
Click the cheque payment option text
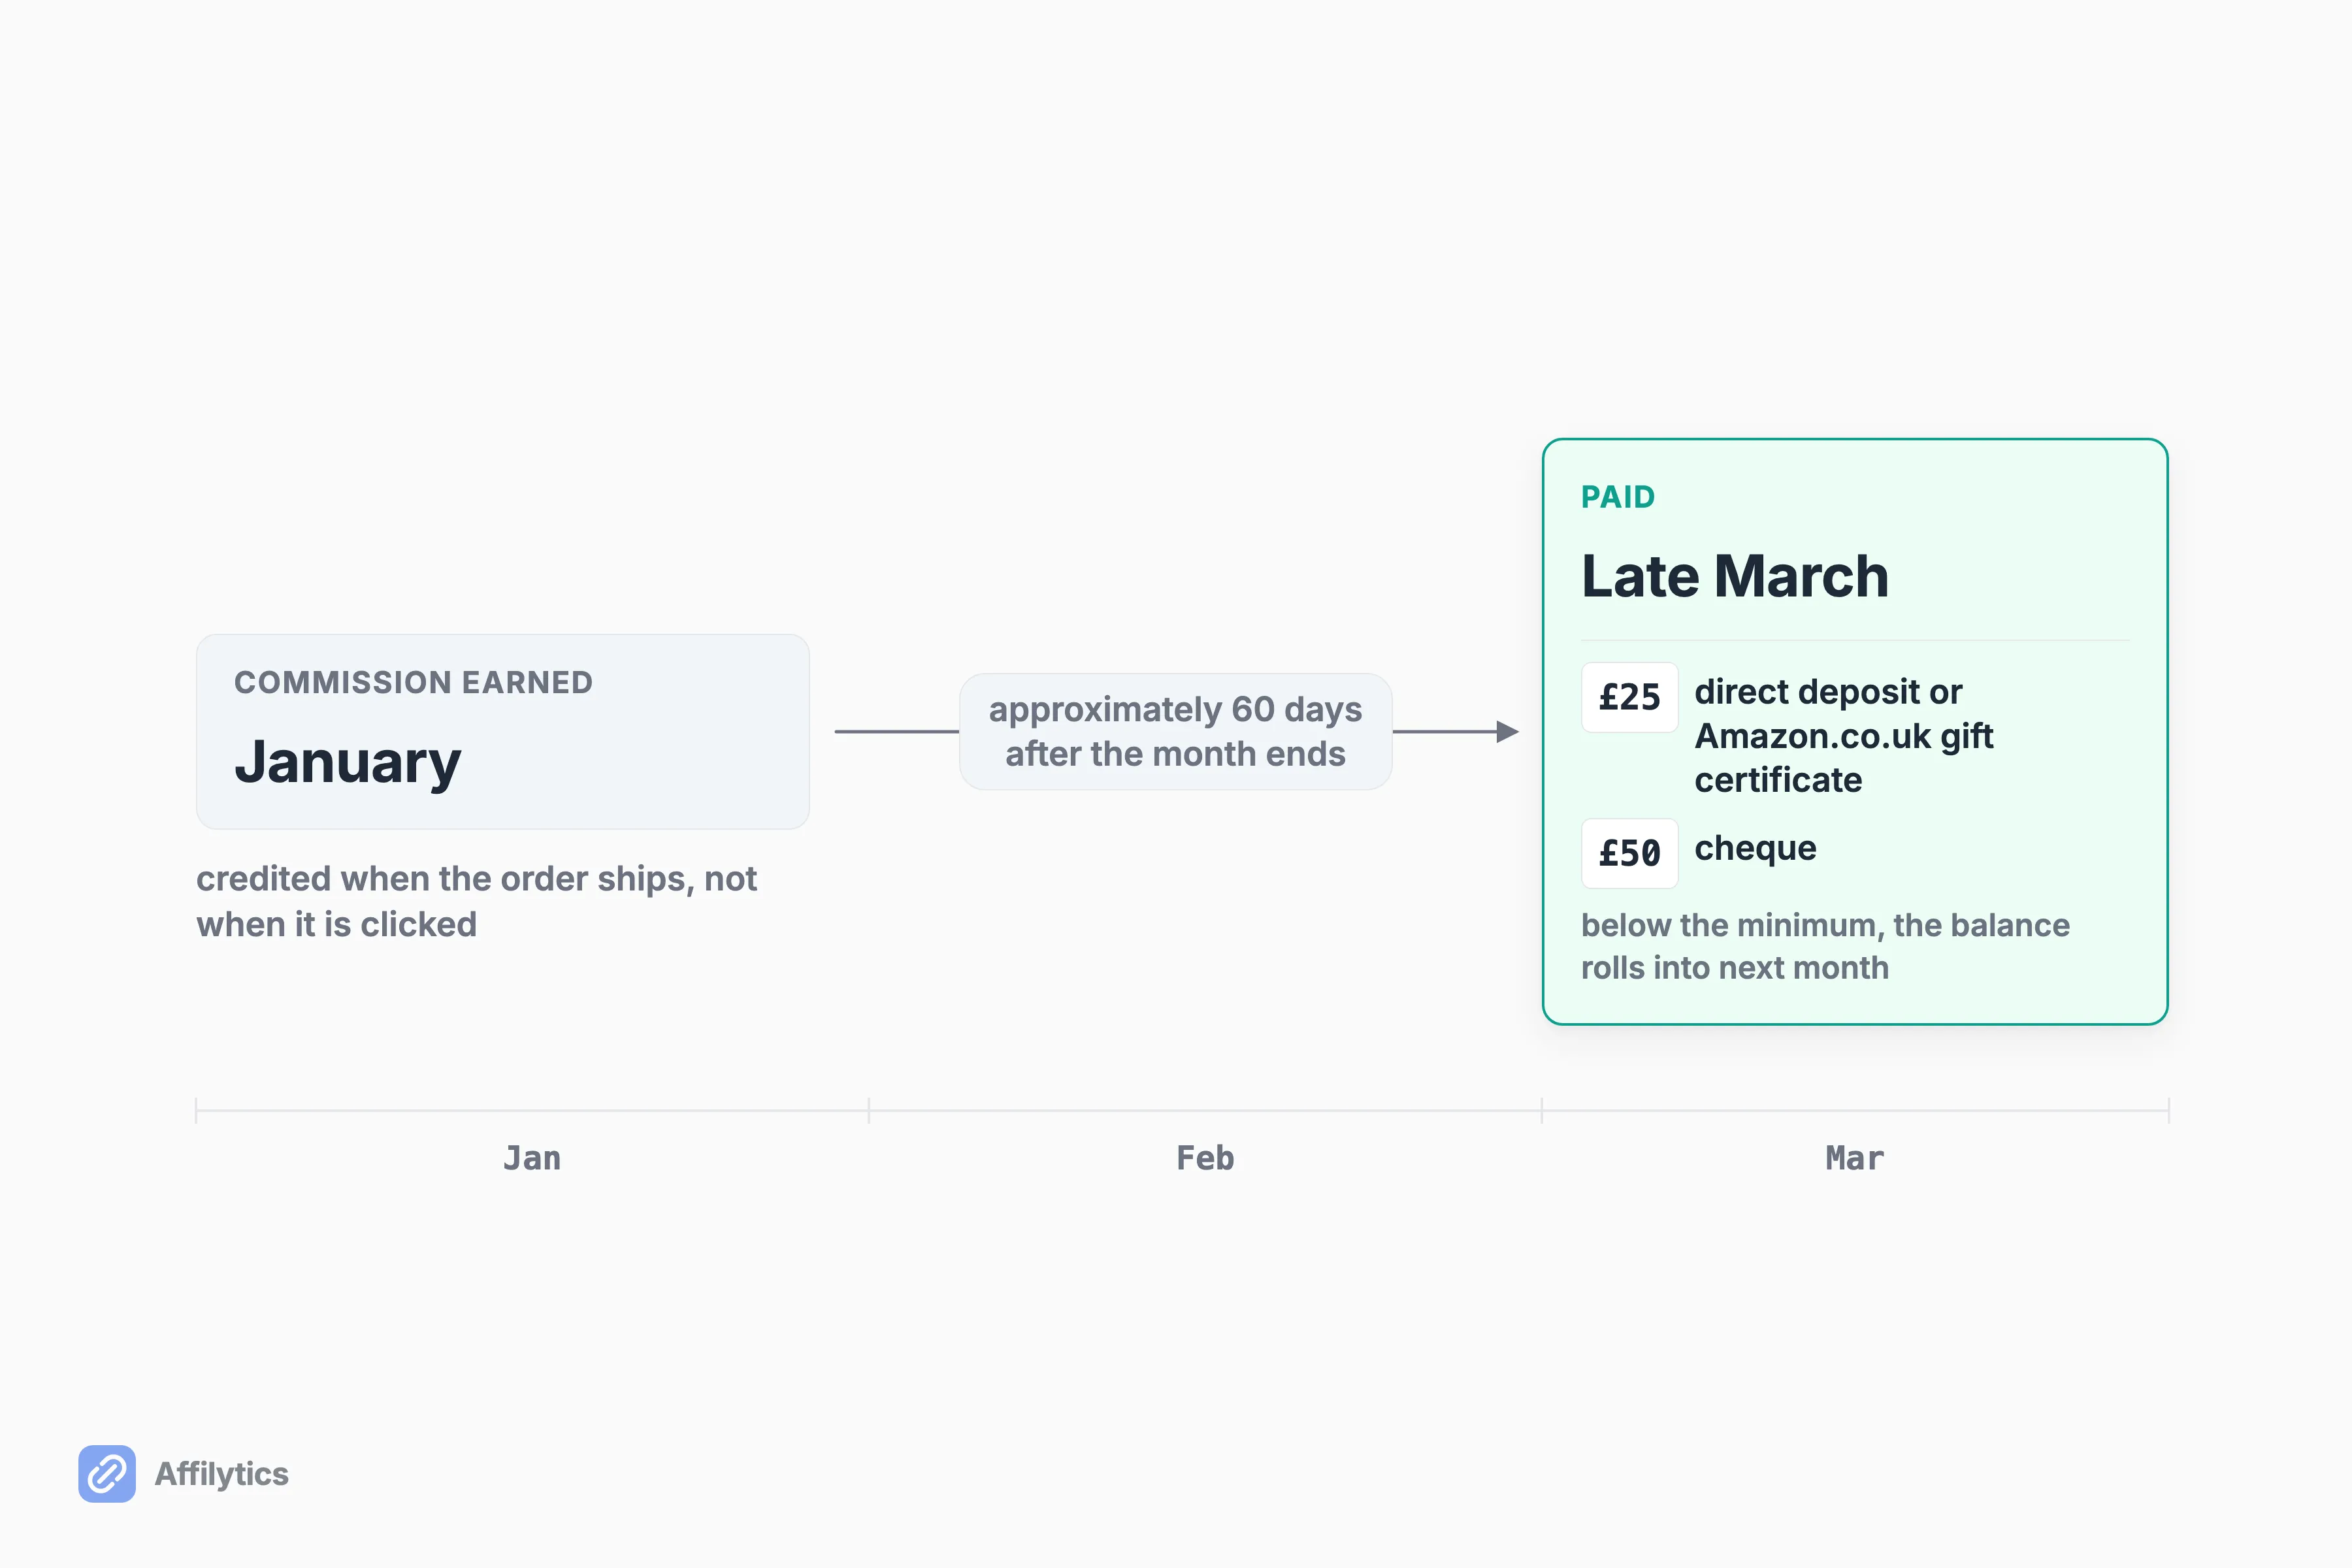(x=1755, y=848)
